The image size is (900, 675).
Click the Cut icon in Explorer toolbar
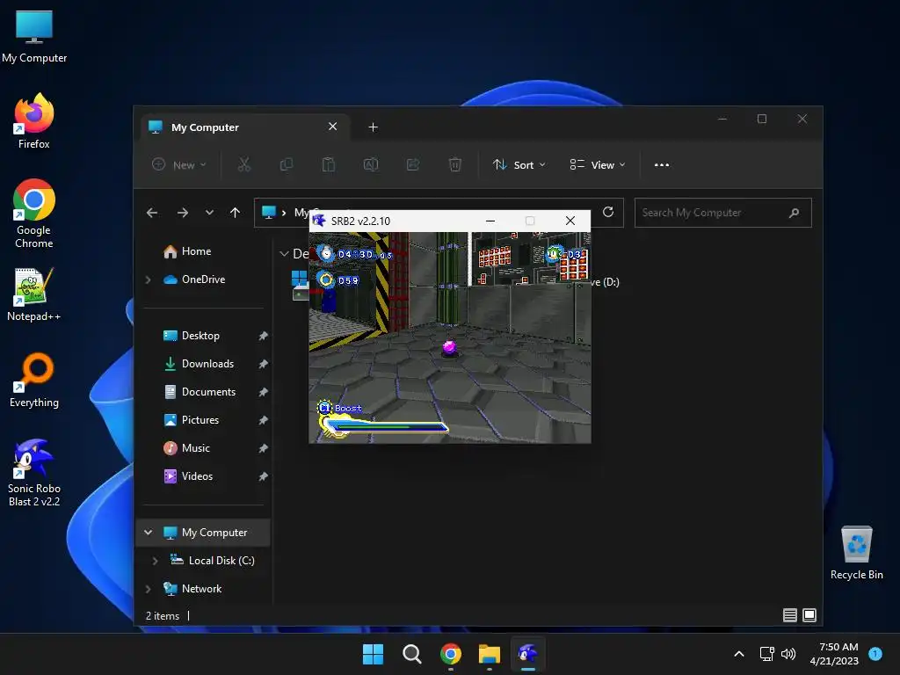(244, 164)
